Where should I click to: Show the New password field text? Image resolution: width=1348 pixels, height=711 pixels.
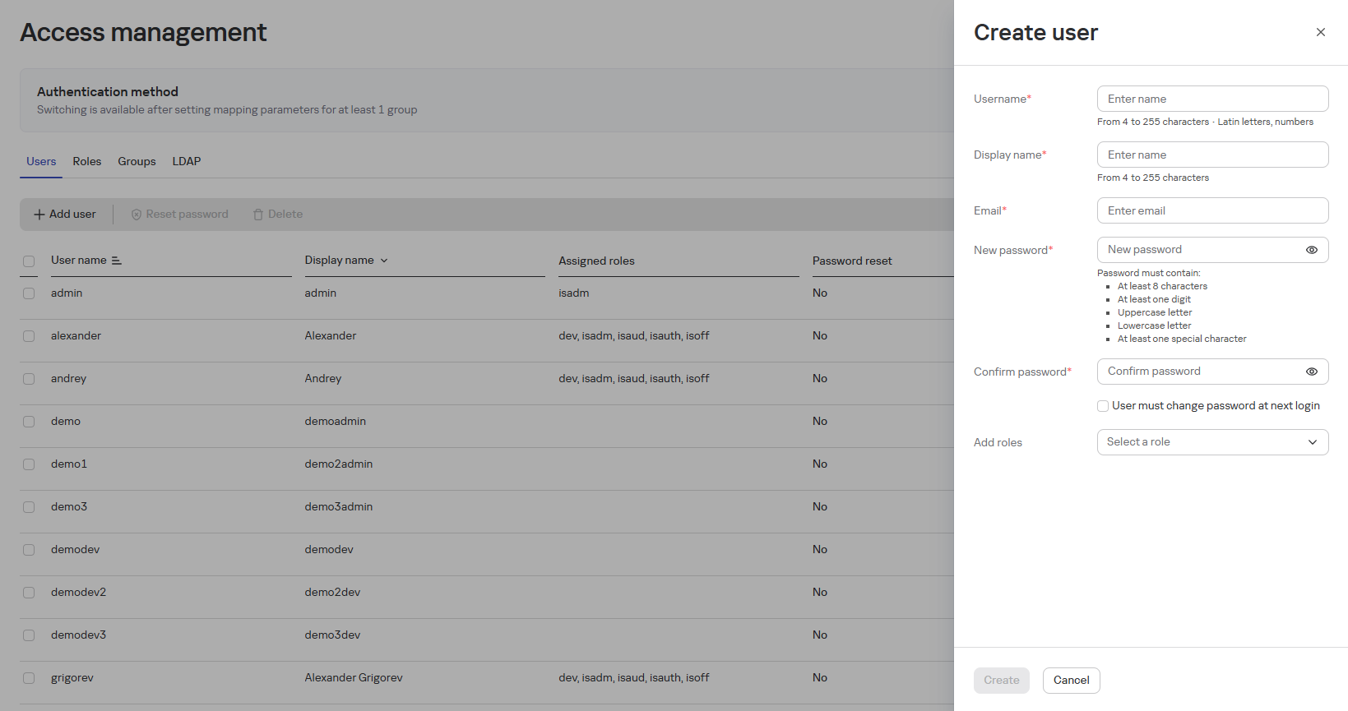1311,250
